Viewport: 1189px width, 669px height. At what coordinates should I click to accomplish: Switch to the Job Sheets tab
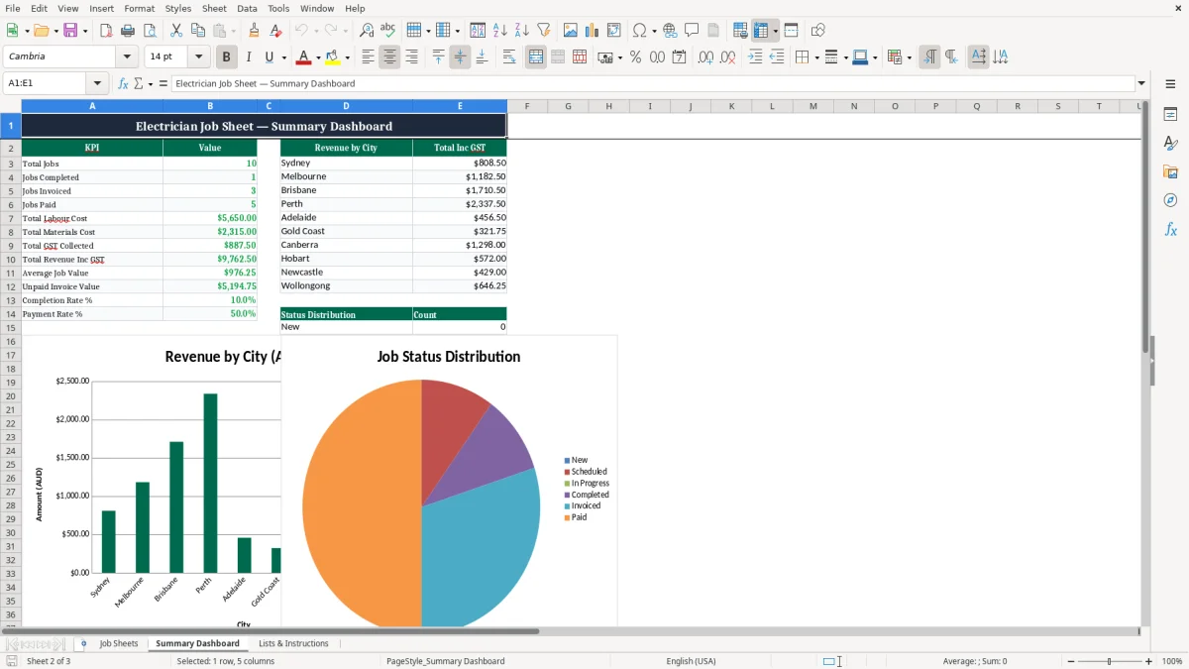coord(119,643)
